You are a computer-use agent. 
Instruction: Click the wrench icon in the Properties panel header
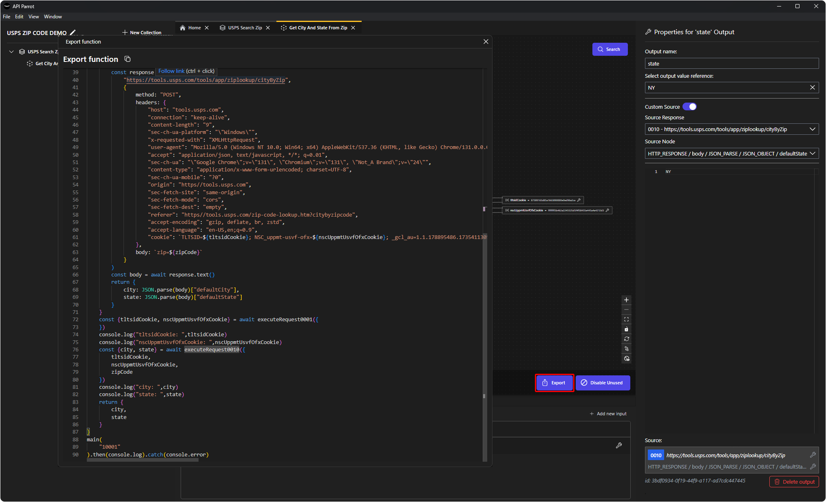pyautogui.click(x=648, y=32)
